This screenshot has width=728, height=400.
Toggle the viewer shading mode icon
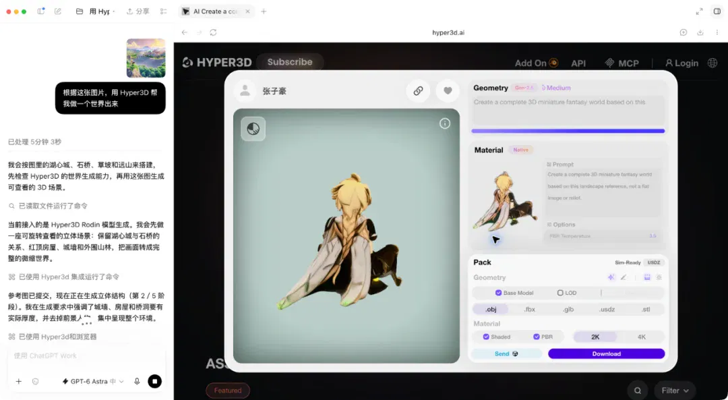pyautogui.click(x=253, y=129)
